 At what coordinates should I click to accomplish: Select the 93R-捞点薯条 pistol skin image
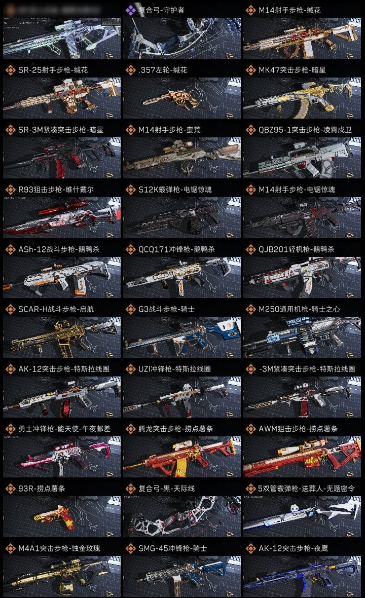[62, 517]
